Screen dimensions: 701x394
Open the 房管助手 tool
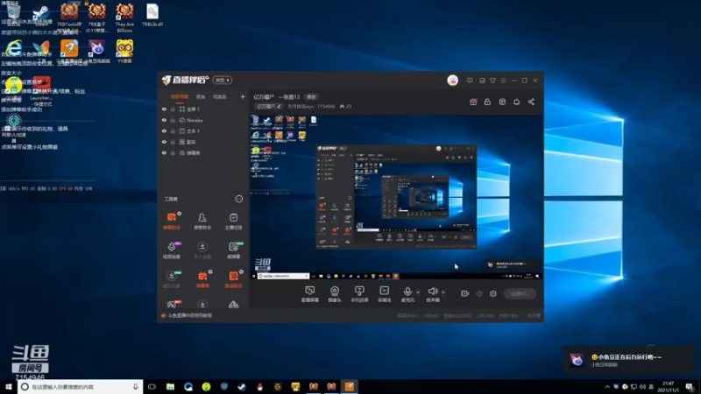coord(202,222)
